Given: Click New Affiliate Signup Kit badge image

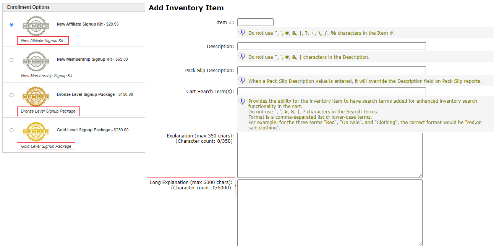Looking at the screenshot, I should click(36, 26).
